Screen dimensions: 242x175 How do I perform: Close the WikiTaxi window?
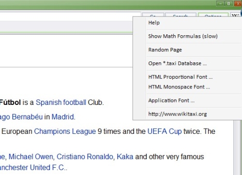(x=238, y=3)
